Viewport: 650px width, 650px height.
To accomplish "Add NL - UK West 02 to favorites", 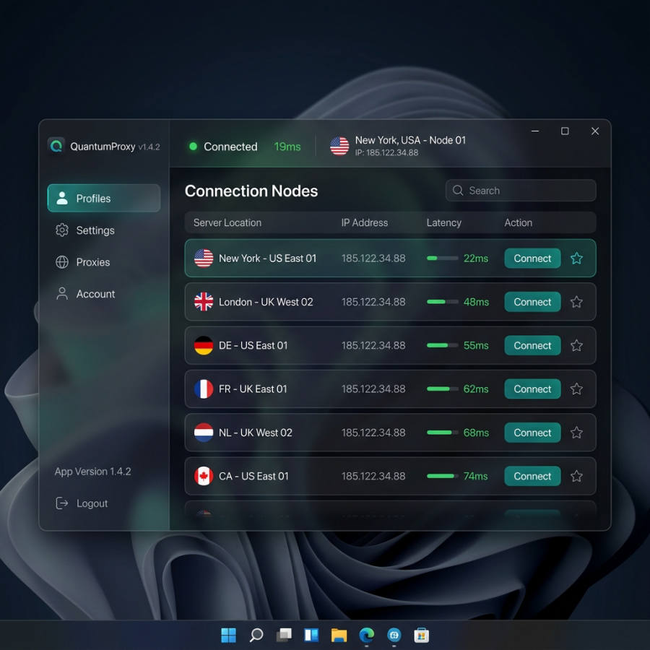I will [x=576, y=433].
